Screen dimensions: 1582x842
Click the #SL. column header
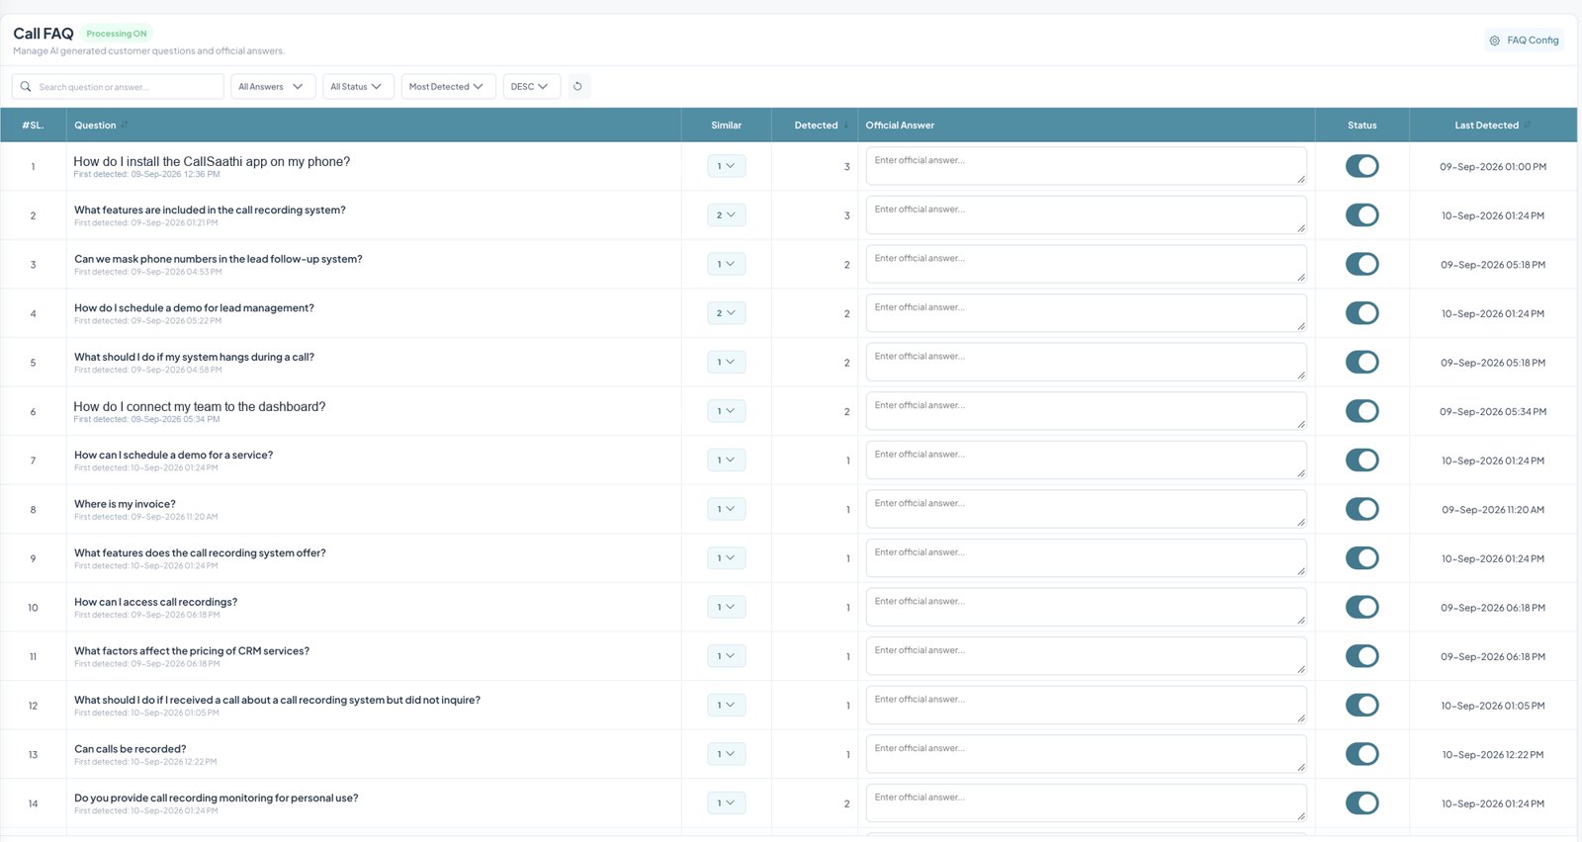pos(33,126)
